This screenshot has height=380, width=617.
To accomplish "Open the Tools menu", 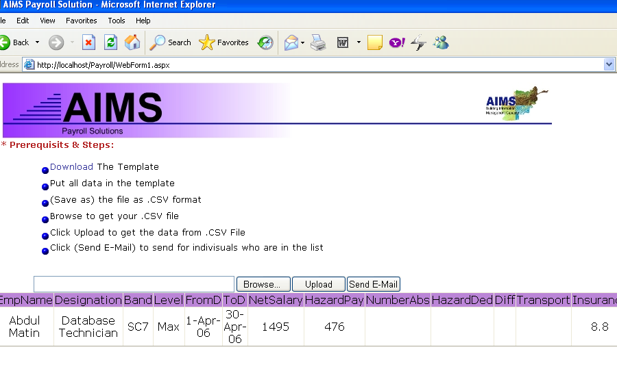I will [x=116, y=21].
